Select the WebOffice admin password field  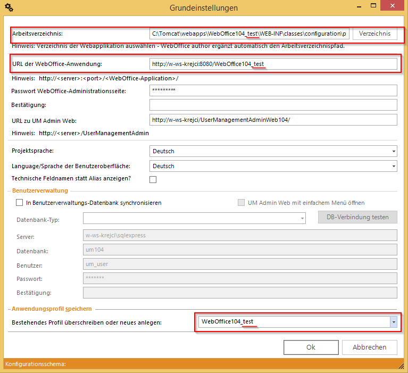[273, 90]
